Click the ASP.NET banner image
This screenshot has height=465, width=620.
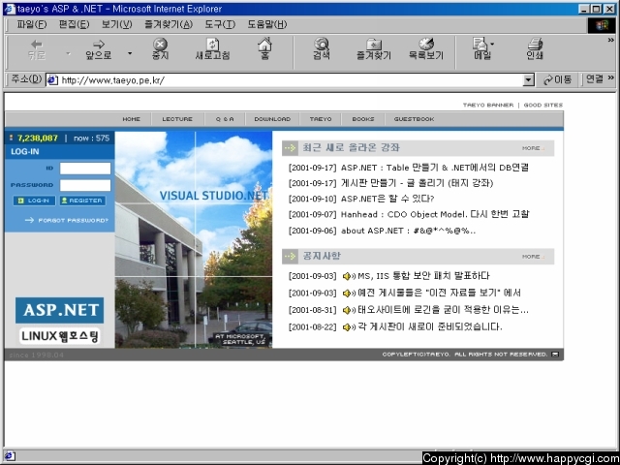pyautogui.click(x=60, y=310)
